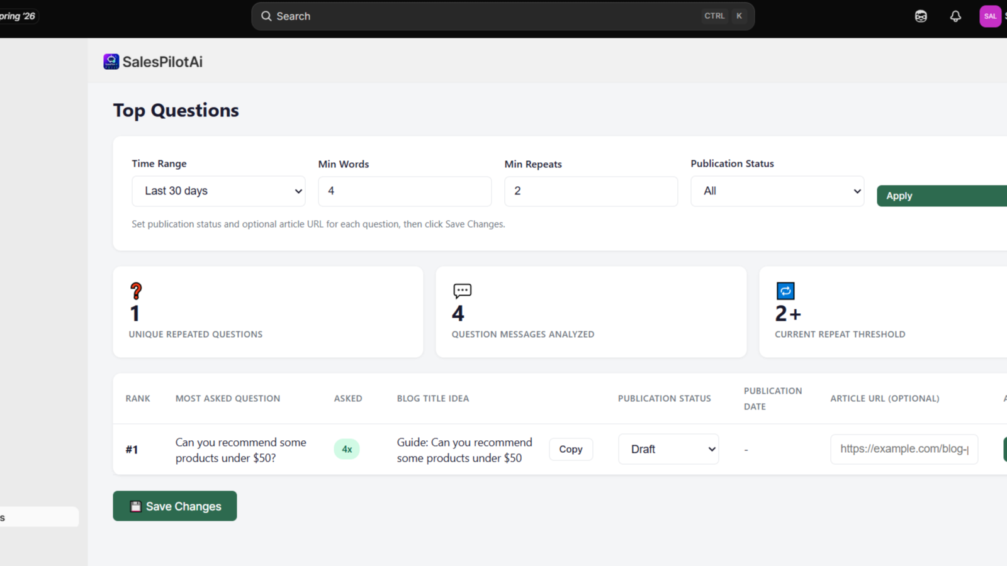Image resolution: width=1007 pixels, height=566 pixels.
Task: Click the publication instructions help text
Action: (x=318, y=224)
